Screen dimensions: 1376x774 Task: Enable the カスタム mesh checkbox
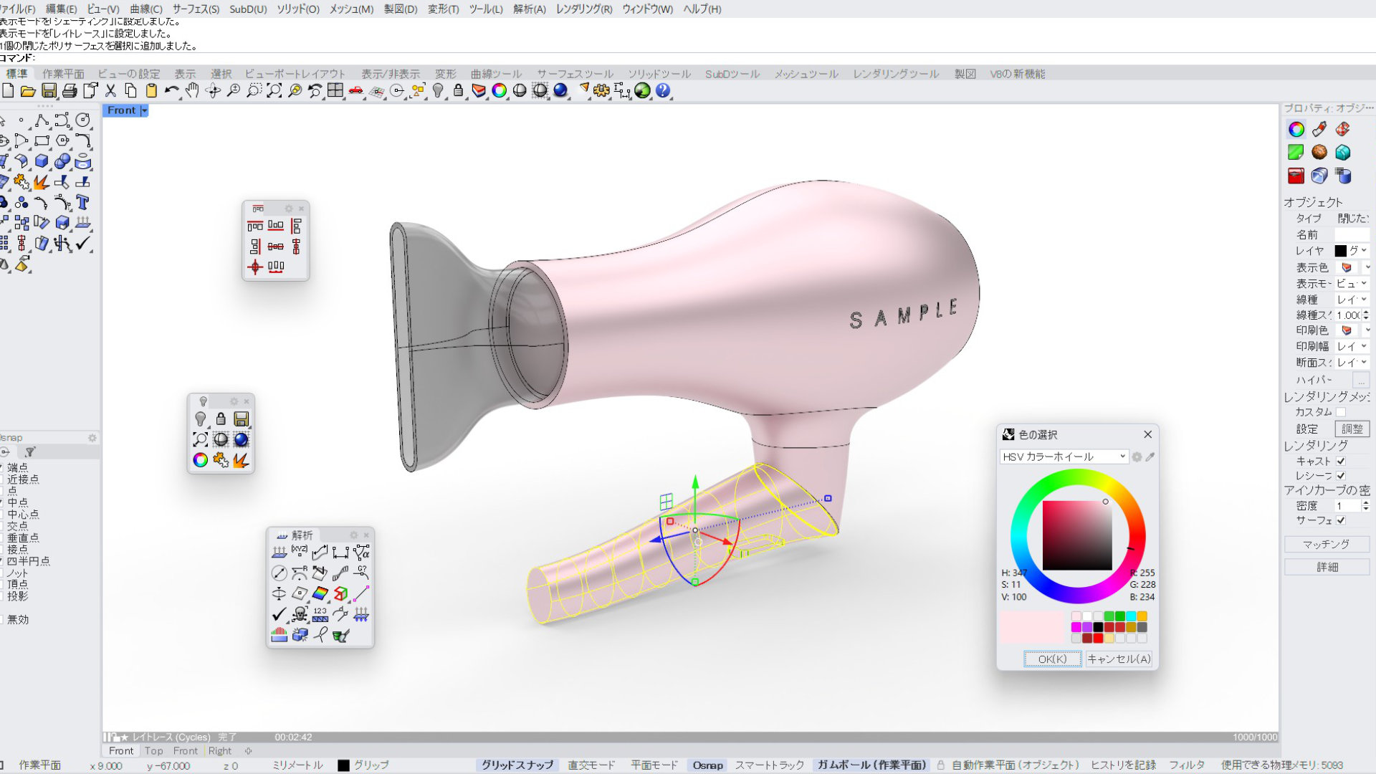(x=1341, y=412)
